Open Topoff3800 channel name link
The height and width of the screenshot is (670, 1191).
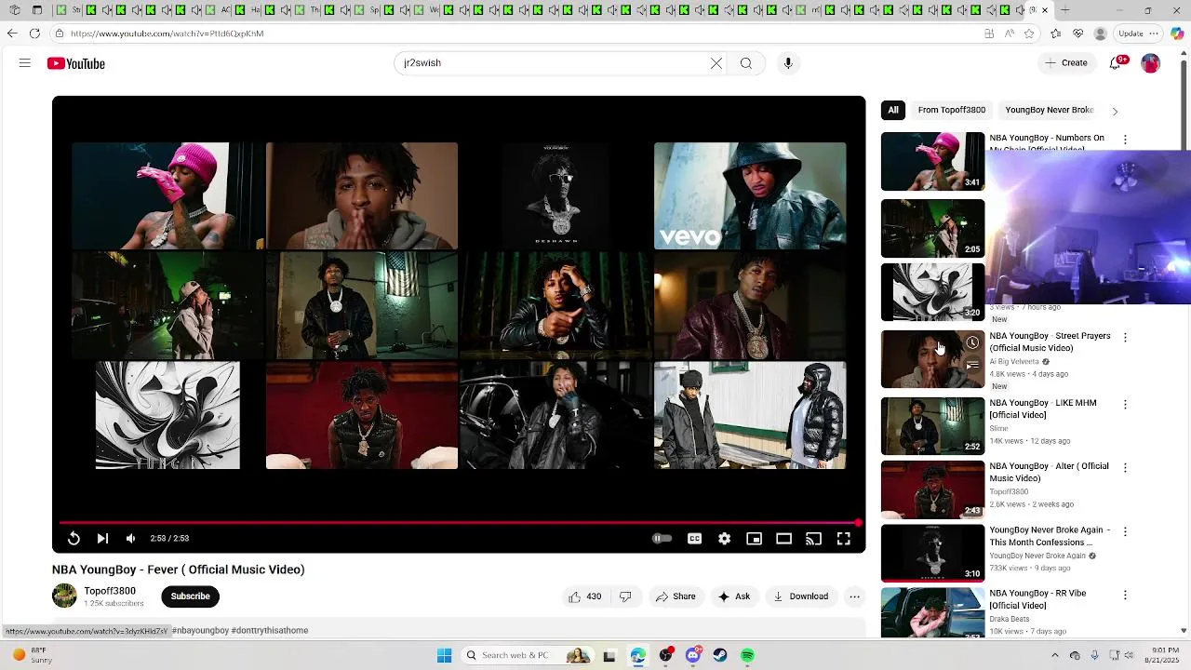tap(110, 591)
